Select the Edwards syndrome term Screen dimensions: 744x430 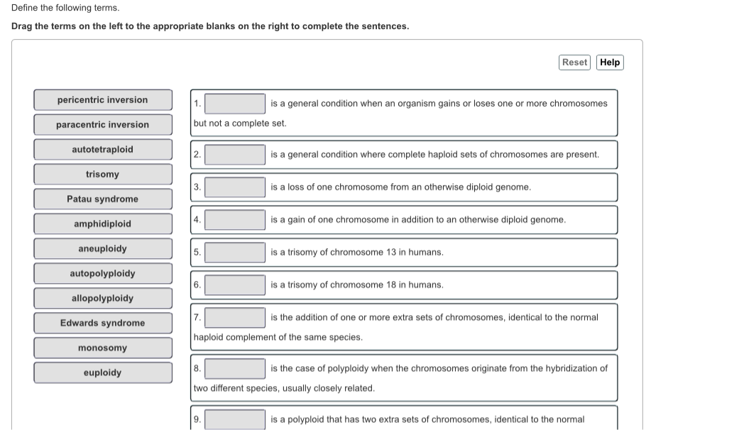point(102,323)
